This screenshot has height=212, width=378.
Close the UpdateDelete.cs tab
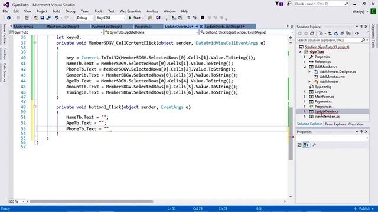pyautogui.click(x=201, y=26)
